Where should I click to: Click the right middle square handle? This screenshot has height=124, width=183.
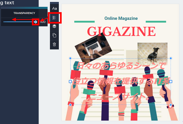171,82
